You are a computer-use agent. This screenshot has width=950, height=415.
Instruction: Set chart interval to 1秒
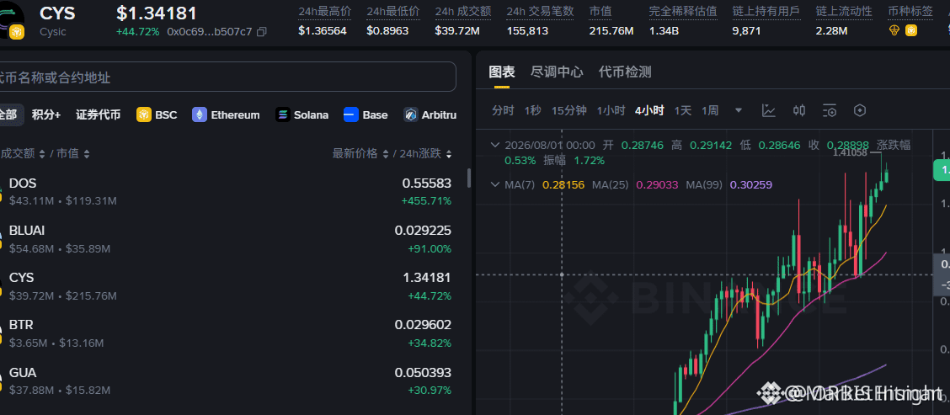coord(532,110)
